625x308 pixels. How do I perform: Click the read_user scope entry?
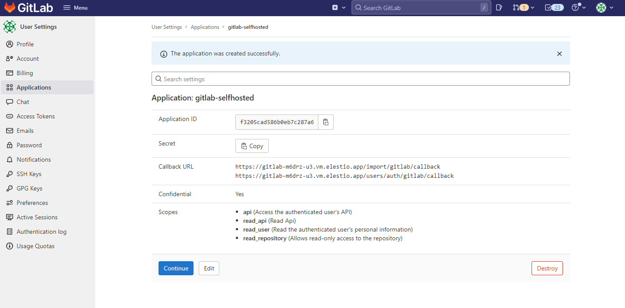point(328,229)
